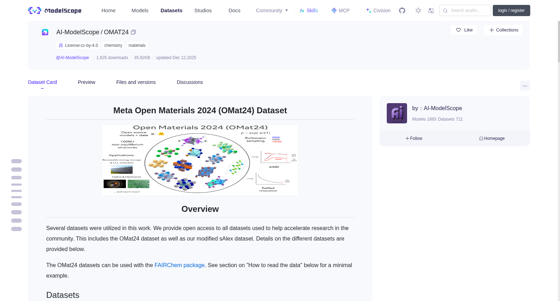Switch language with the translate icon
Viewport: 560px width, 301px height.
point(431,10)
